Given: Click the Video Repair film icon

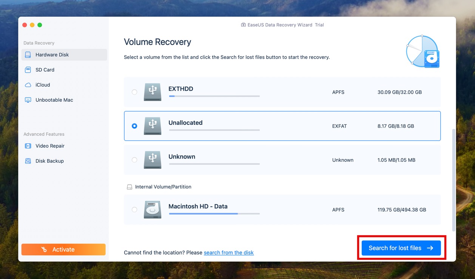Looking at the screenshot, I should 28,146.
